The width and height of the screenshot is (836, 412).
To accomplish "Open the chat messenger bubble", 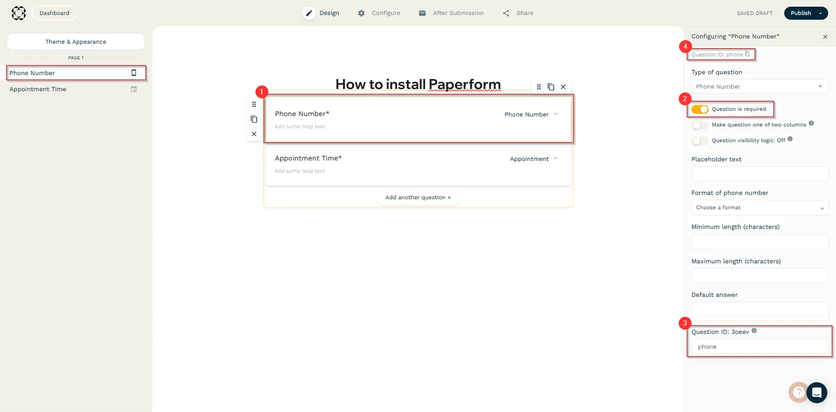I will pyautogui.click(x=817, y=393).
